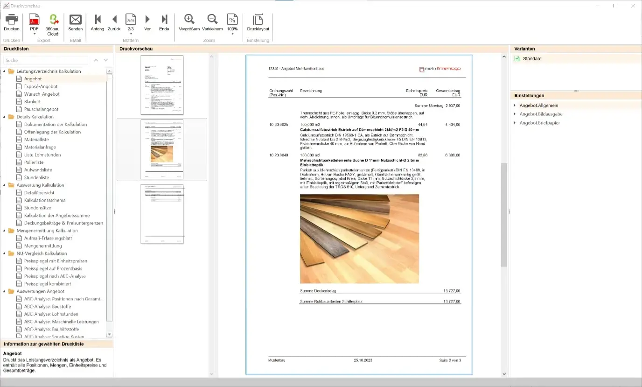Jump to last page with Ende
The height and width of the screenshot is (387, 642).
[x=164, y=19]
